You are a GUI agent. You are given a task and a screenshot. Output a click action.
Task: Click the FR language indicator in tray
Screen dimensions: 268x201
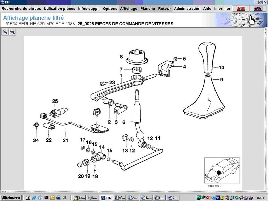pos(217,198)
